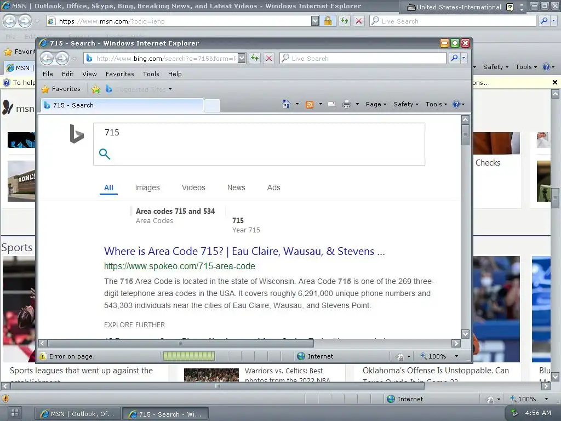Viewport: 561px width, 421px height.
Task: Open File menu in Bing window
Action: point(48,74)
